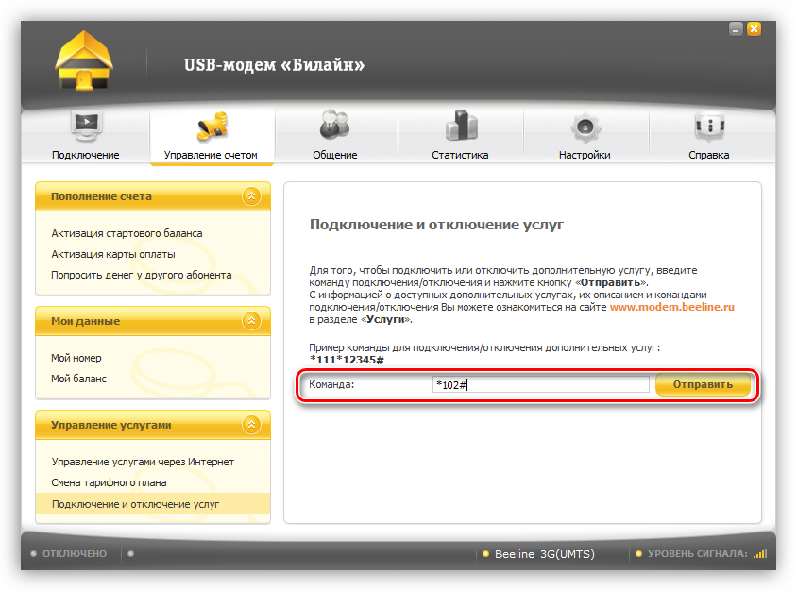
Task: Click the signal level bars icon
Action: (x=760, y=554)
